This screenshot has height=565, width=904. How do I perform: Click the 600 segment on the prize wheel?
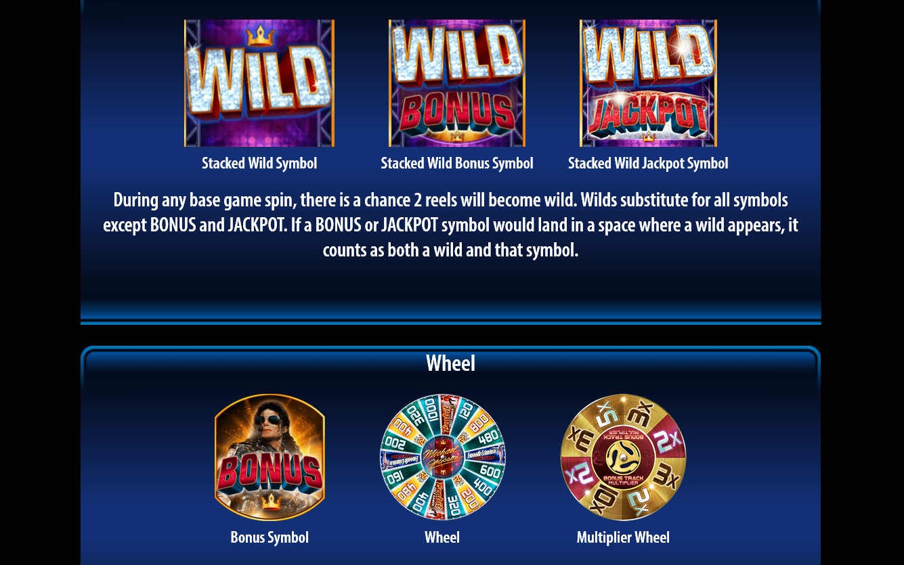tap(489, 471)
